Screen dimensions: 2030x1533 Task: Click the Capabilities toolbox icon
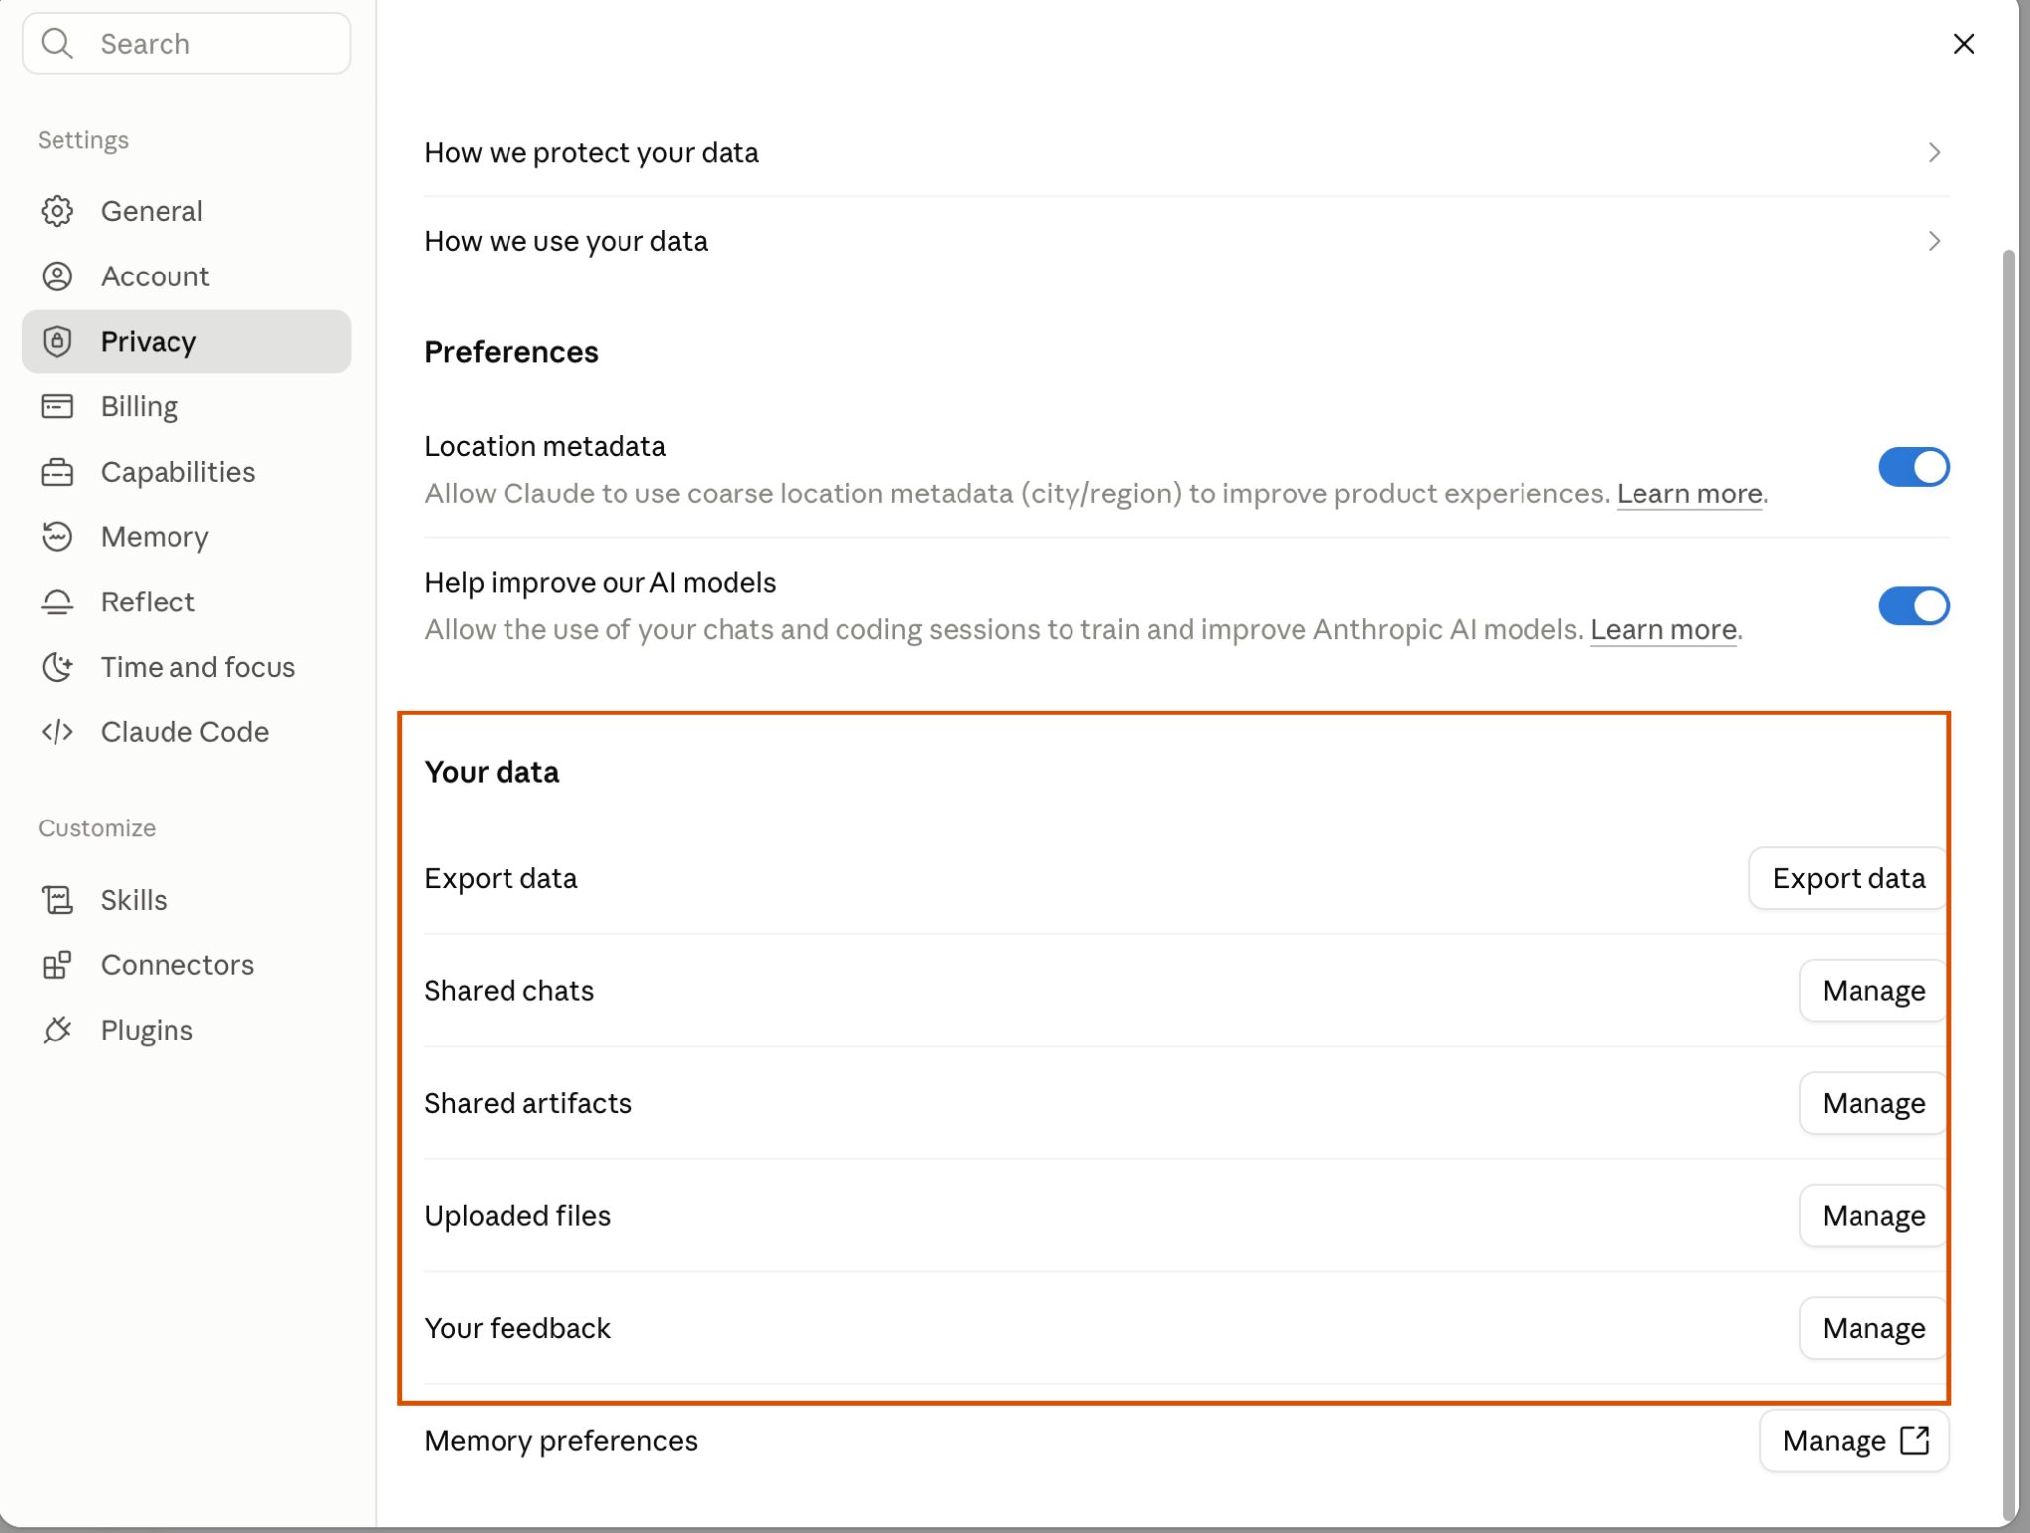coord(57,472)
